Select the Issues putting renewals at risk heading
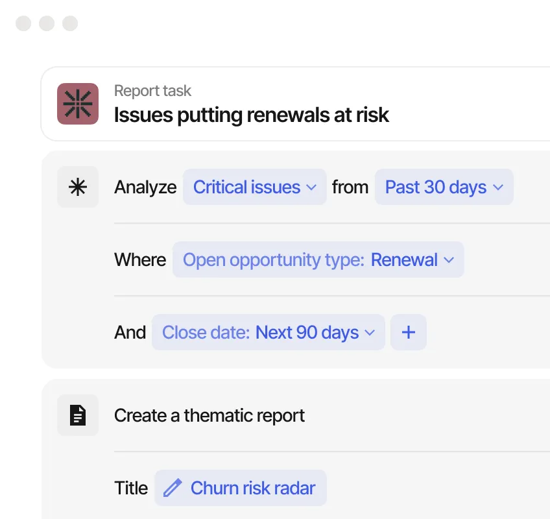This screenshot has height=519, width=550. pos(251,115)
